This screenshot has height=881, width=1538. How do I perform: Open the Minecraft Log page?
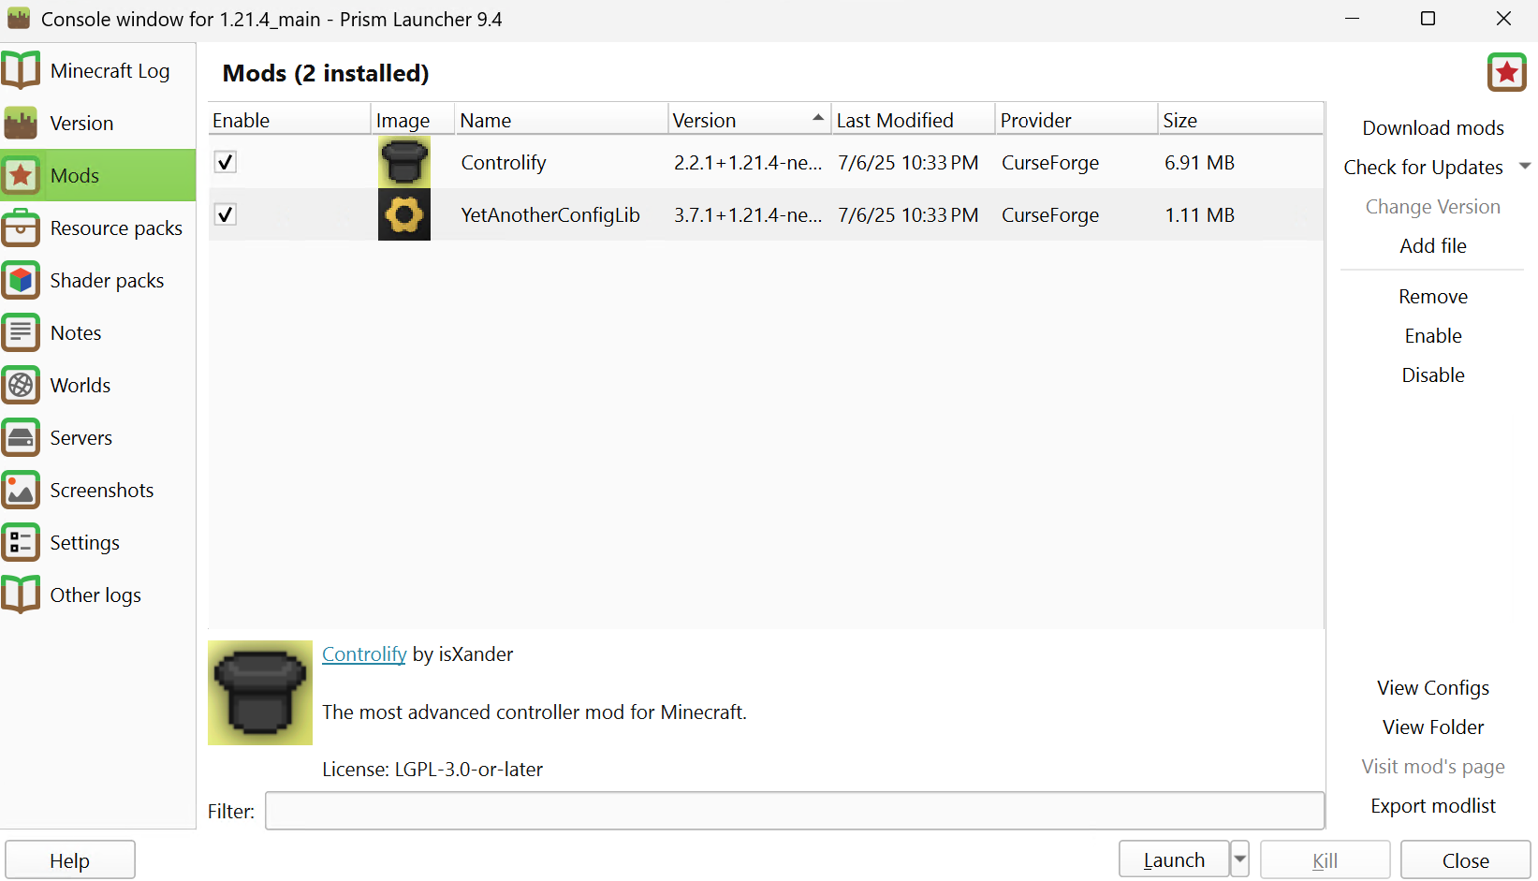click(x=98, y=70)
